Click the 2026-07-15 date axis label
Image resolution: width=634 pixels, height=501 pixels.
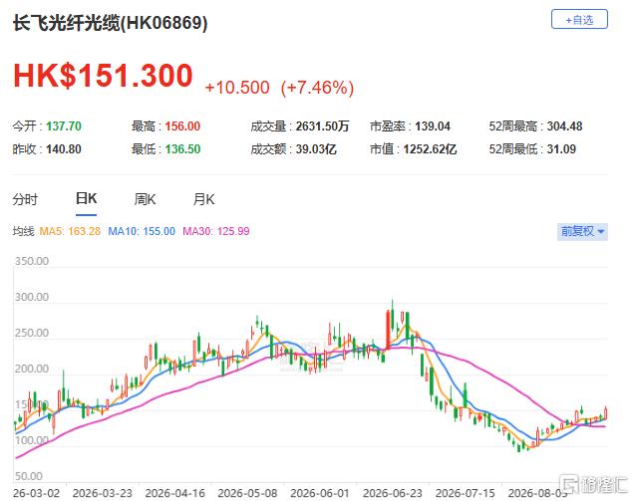[465, 493]
